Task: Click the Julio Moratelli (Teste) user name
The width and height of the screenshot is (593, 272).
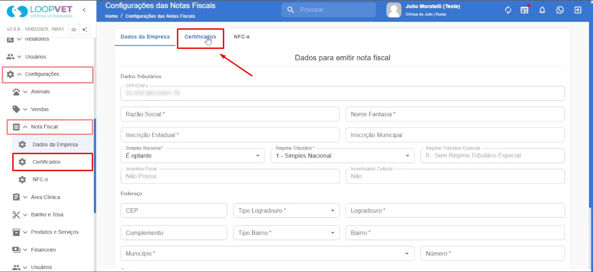Action: (433, 7)
